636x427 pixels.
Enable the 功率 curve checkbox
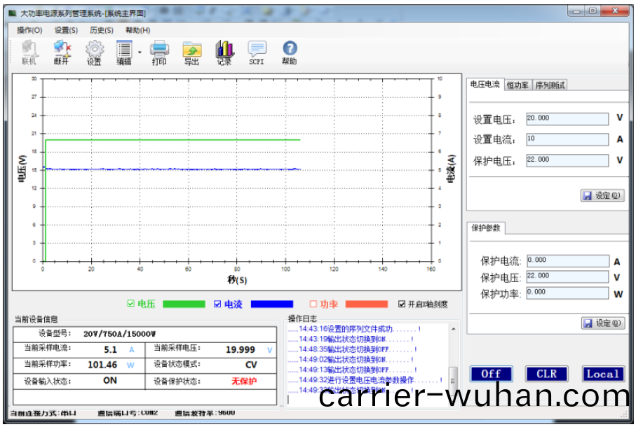tap(313, 304)
